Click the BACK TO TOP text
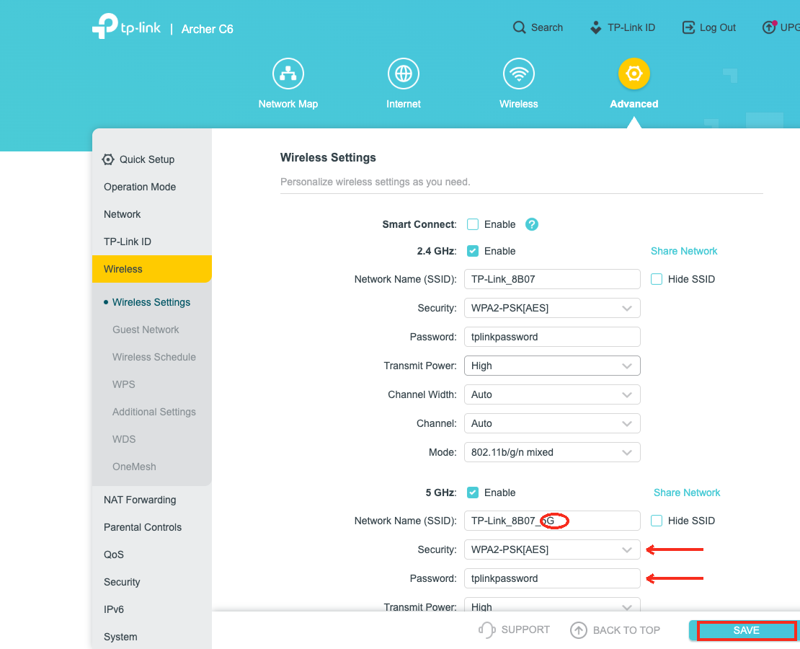The width and height of the screenshot is (800, 649). pyautogui.click(x=626, y=630)
